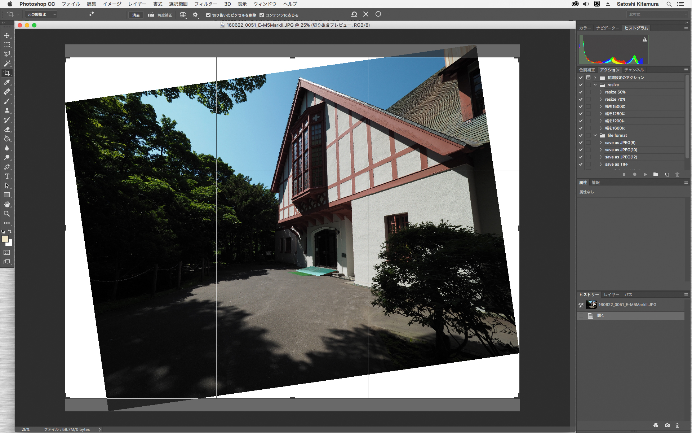Select the Clone Stamp tool
This screenshot has height=433, width=692.
click(7, 110)
